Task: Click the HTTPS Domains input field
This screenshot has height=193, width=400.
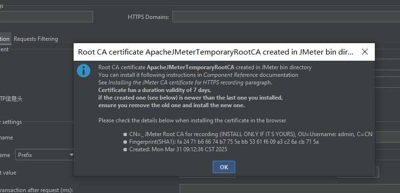Action: (x=286, y=17)
